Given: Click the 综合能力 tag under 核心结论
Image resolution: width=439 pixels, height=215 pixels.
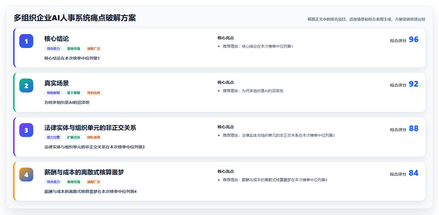Looking at the screenshot, I should click(x=53, y=49).
